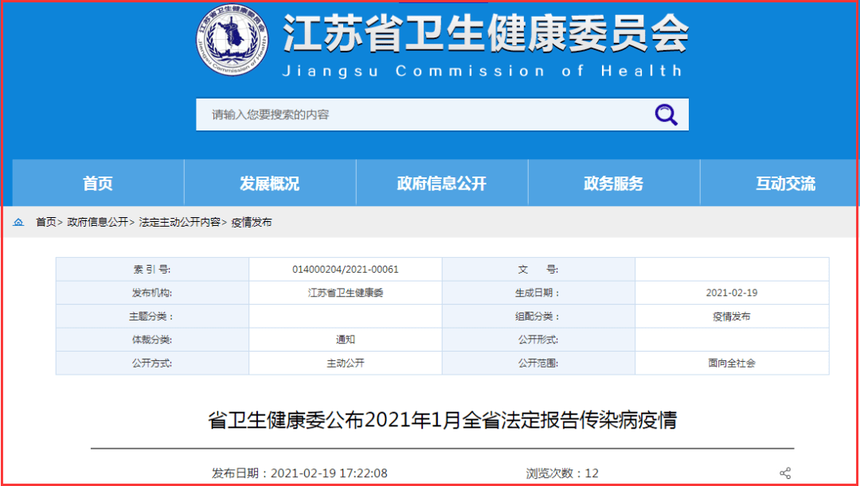
Task: Go to 首页 via breadcrumb link
Action: [46, 223]
